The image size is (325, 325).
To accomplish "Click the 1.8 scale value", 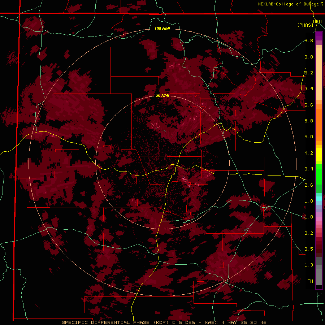I will tap(309, 201).
